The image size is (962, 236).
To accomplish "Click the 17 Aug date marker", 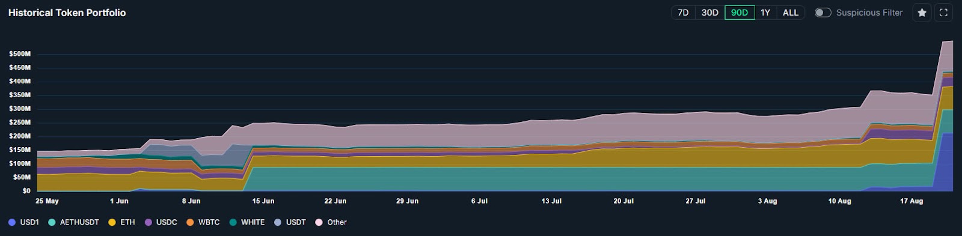I will 911,201.
